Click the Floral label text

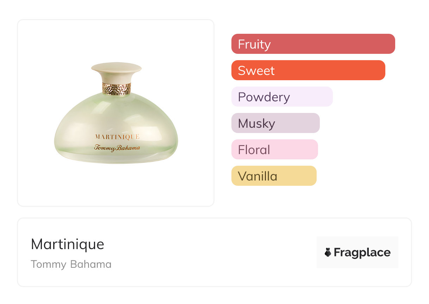tap(254, 150)
